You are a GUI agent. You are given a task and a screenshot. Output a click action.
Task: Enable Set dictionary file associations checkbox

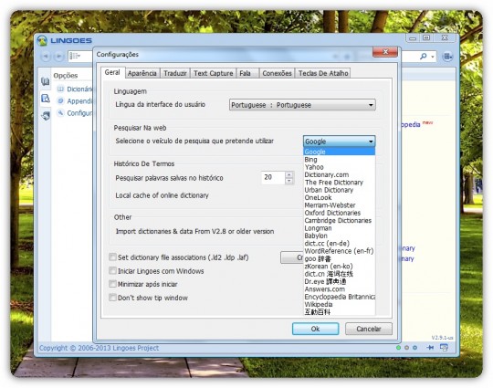(112, 257)
